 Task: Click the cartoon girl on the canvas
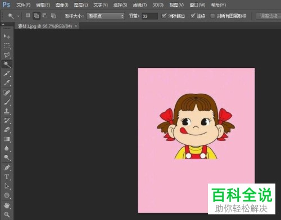(x=196, y=127)
